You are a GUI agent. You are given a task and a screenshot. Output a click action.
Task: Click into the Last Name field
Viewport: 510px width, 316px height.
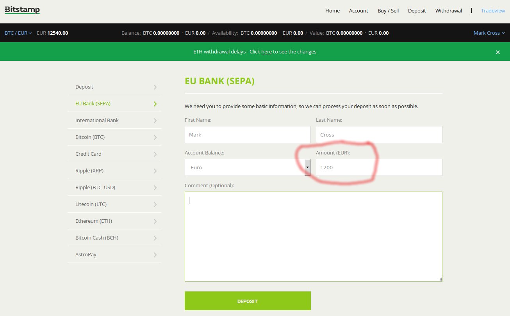point(379,135)
